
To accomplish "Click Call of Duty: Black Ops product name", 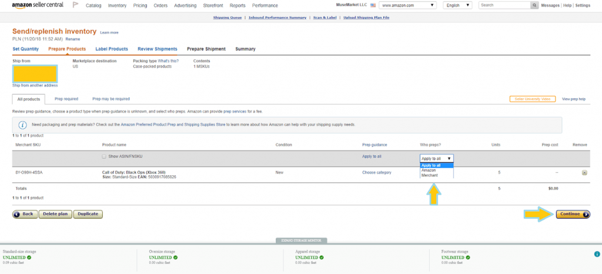I will pos(133,172).
